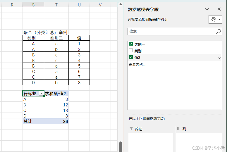The width and height of the screenshot is (227, 152).
Task: Close the 数据透视表字段 pane
Action: point(219,9)
